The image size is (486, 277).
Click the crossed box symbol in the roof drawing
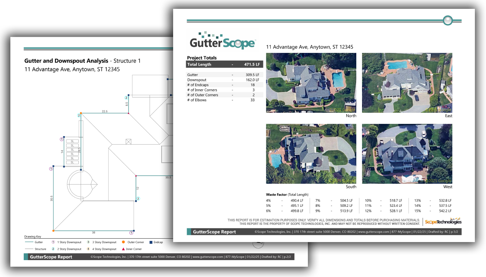click(129, 142)
